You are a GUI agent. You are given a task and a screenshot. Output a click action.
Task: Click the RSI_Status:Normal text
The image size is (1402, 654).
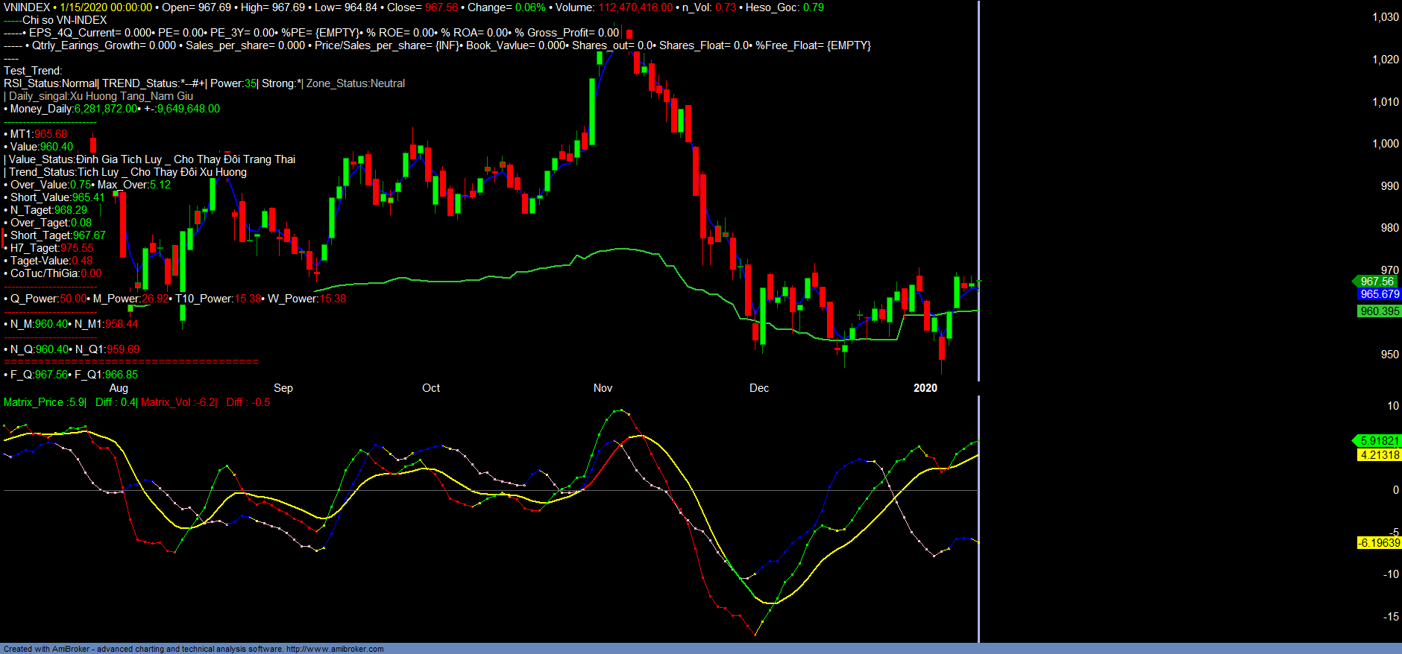(x=50, y=83)
